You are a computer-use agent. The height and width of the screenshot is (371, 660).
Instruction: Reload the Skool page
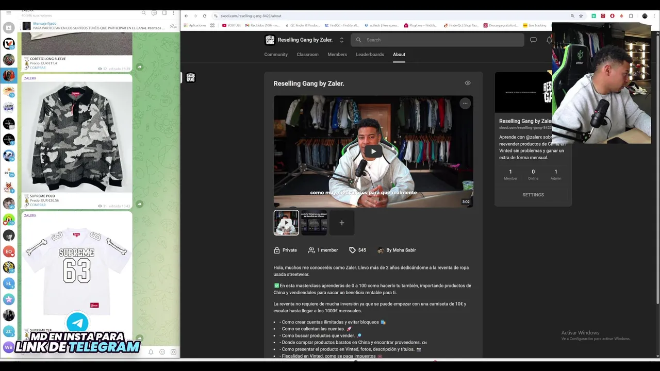coord(205,16)
